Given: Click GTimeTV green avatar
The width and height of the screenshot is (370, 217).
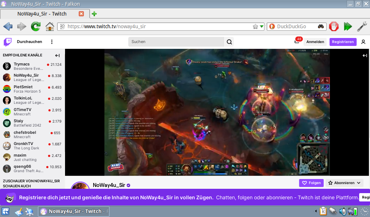Looking at the screenshot, I should [x=7, y=112].
